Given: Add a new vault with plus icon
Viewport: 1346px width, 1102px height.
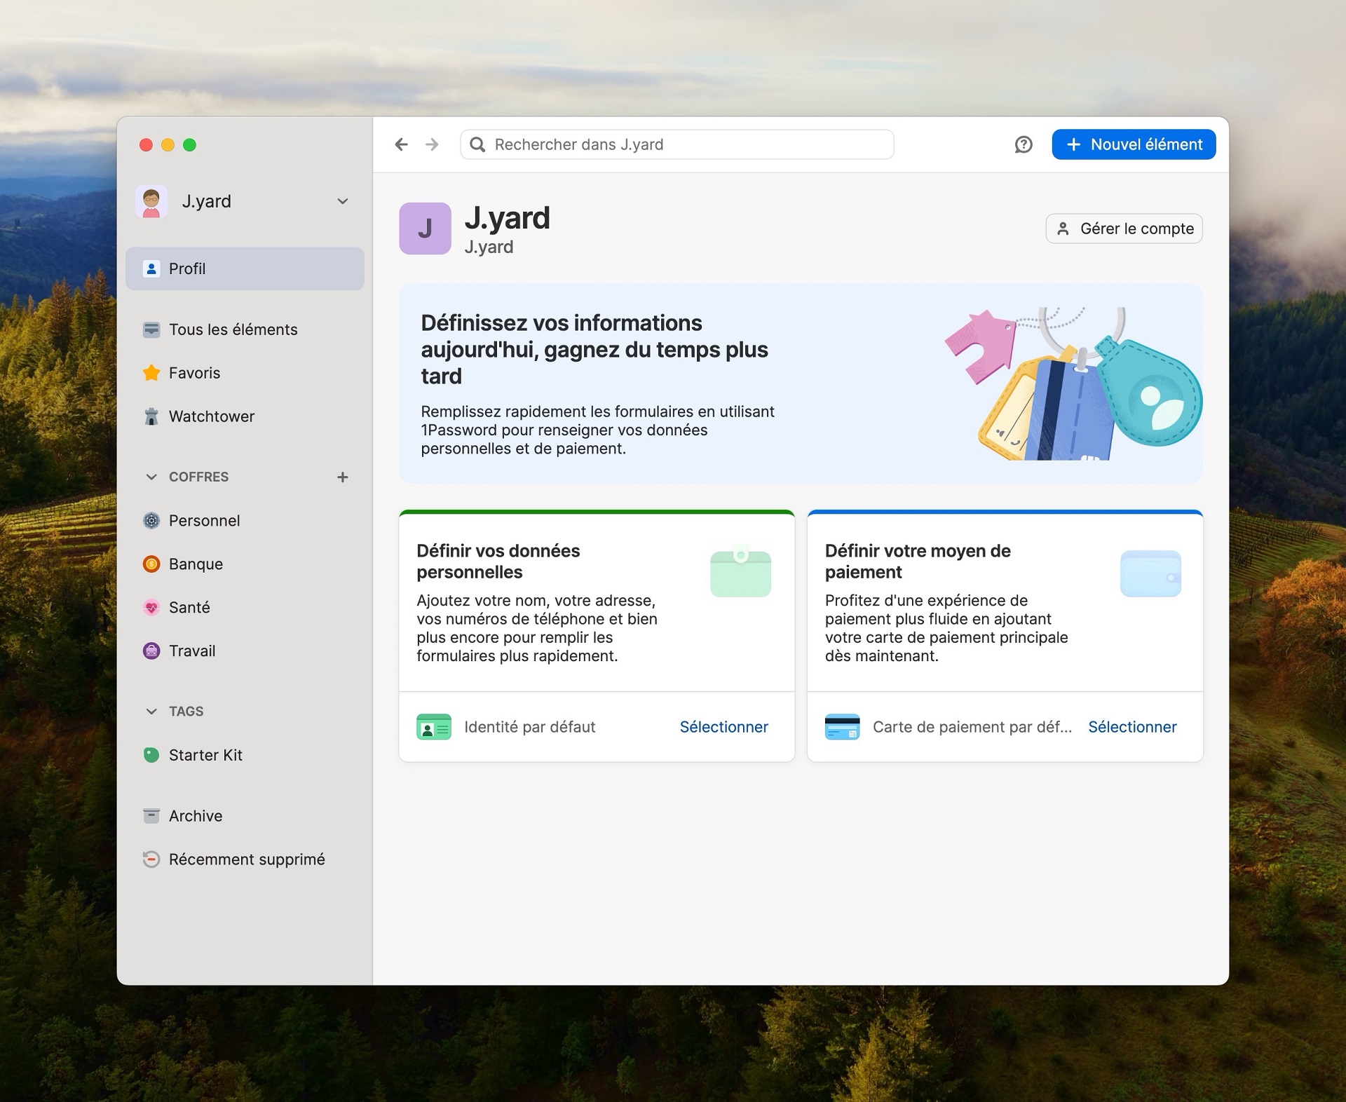Looking at the screenshot, I should pos(343,477).
